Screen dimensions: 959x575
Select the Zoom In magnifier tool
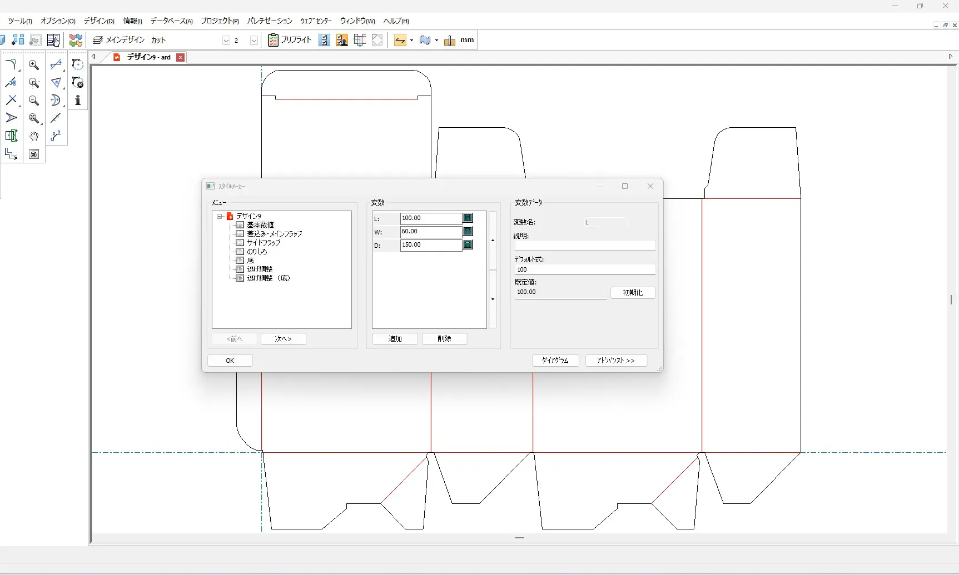pos(34,65)
